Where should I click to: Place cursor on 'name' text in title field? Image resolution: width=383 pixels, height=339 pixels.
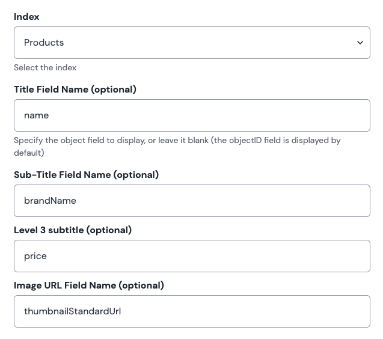pyautogui.click(x=37, y=115)
